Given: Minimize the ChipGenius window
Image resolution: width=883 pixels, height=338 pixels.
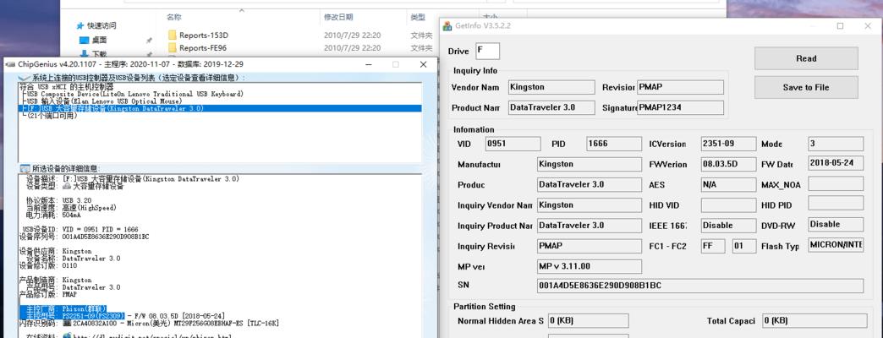Looking at the screenshot, I should (x=368, y=65).
